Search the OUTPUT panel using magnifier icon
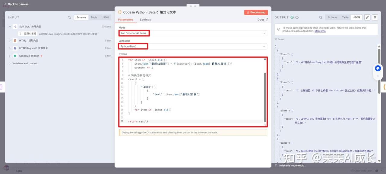This screenshot has width=386, height=174. [321, 17]
